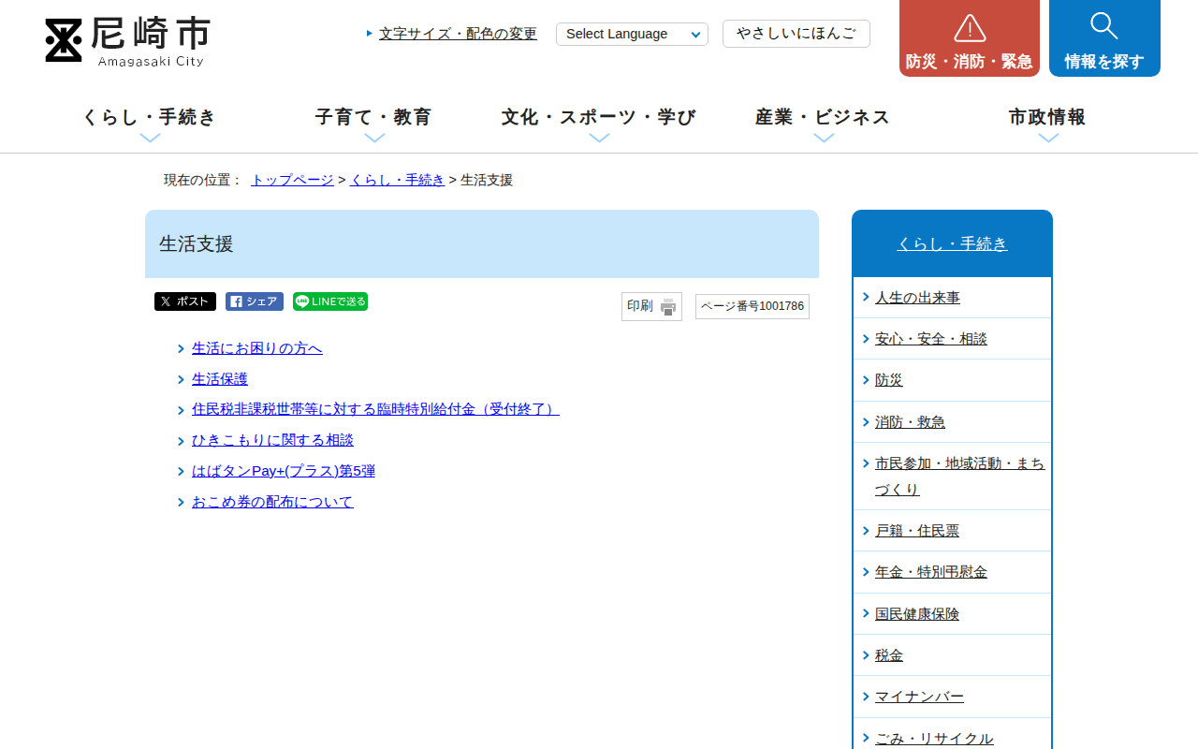
Task: Click the くらし・手続き sidebar header
Action: (x=952, y=243)
